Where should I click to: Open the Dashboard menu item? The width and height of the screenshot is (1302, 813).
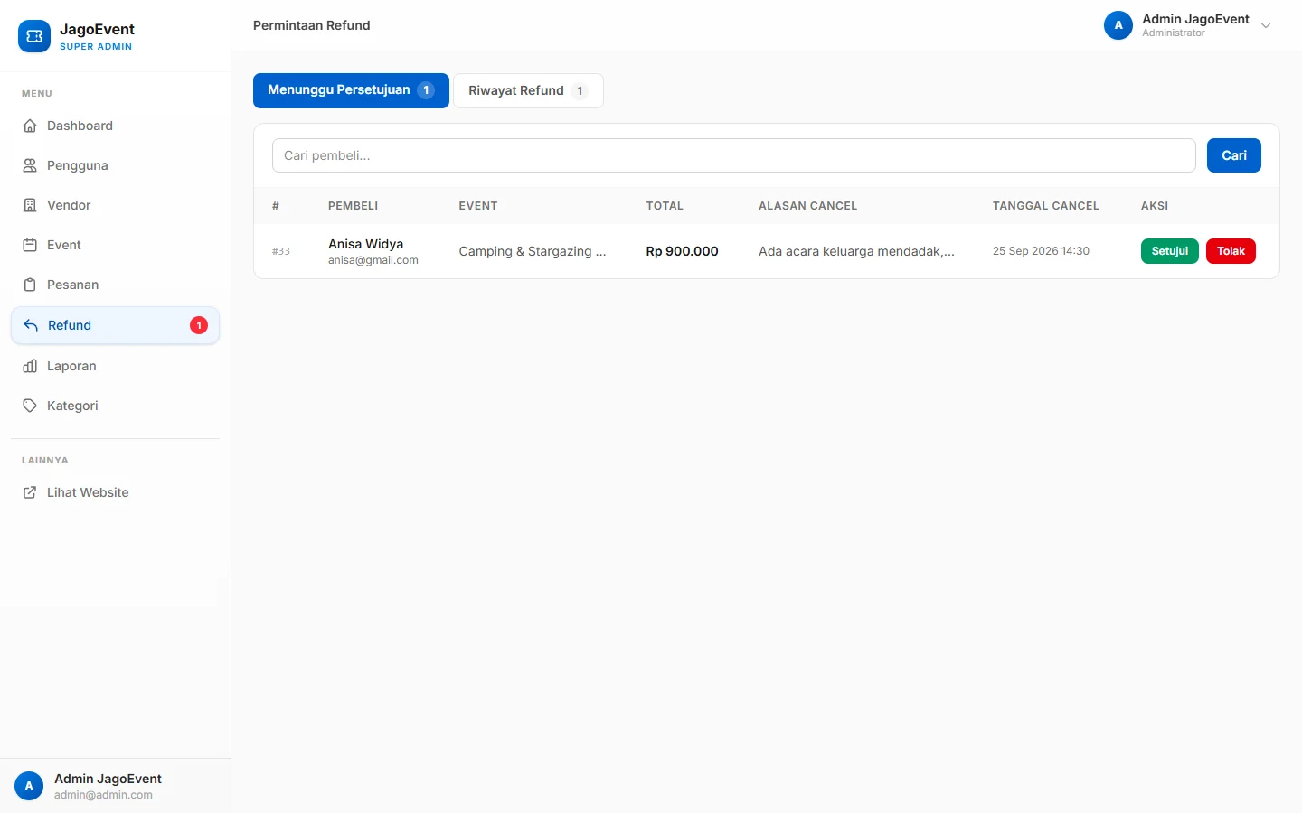116,126
